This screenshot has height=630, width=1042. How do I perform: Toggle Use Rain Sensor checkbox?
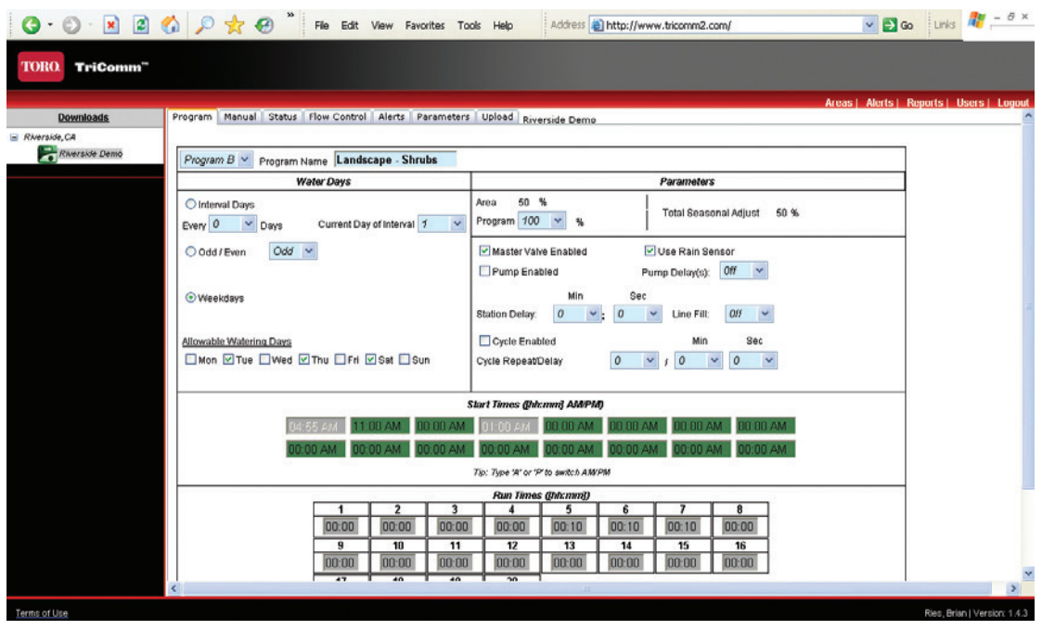[650, 251]
